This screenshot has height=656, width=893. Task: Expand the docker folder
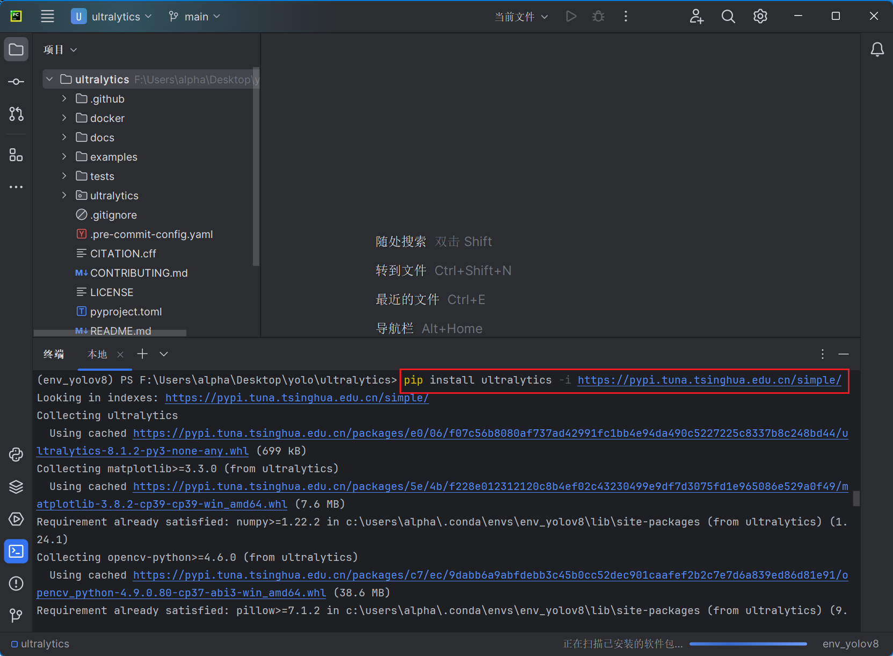[x=64, y=118]
